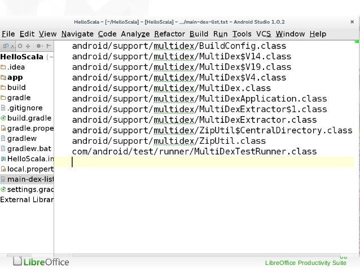
Task: Open the Code menu
Action: coord(107,34)
